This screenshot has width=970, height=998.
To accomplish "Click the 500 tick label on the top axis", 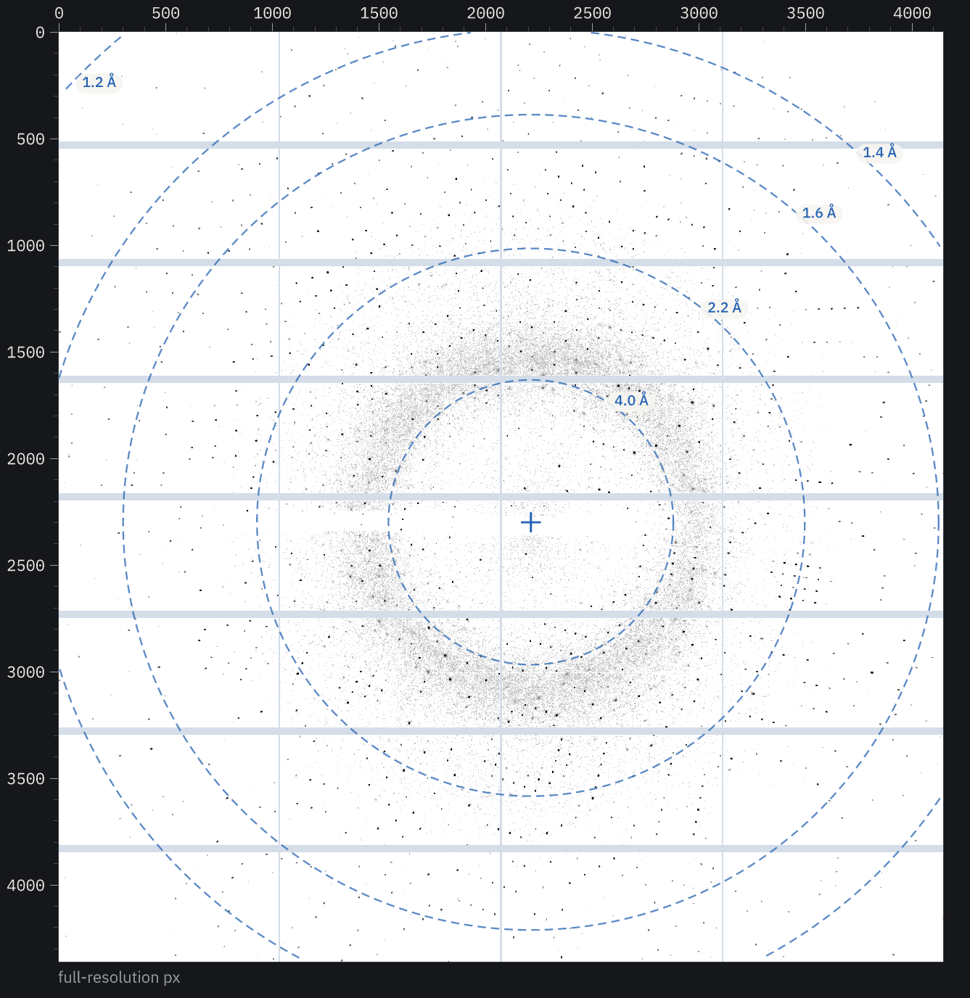I will (165, 13).
